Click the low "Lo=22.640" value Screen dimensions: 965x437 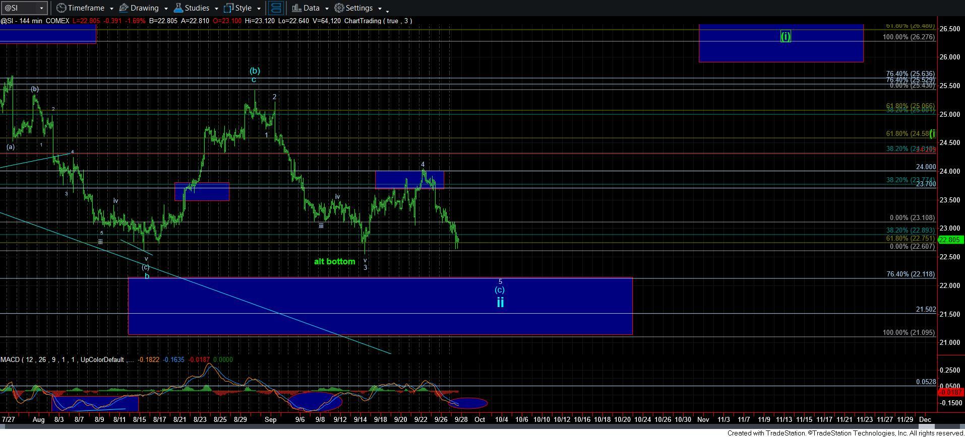pos(294,21)
